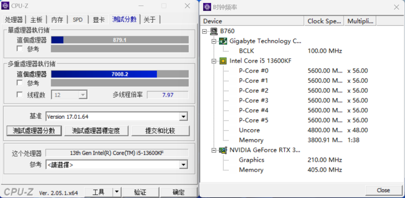The height and width of the screenshot is (198, 405).
Task: Click the Uncore multiplier x 48.00
Action: (358, 130)
